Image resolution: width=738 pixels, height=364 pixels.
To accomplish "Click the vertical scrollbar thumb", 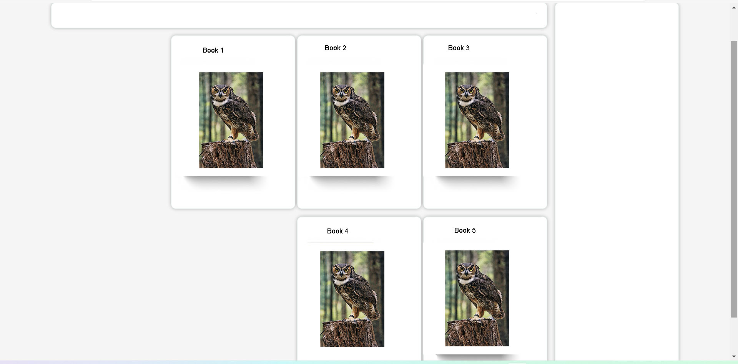I will click(x=734, y=179).
